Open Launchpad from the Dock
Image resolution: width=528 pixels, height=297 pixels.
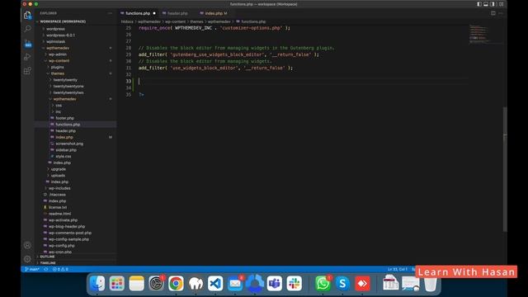117,284
